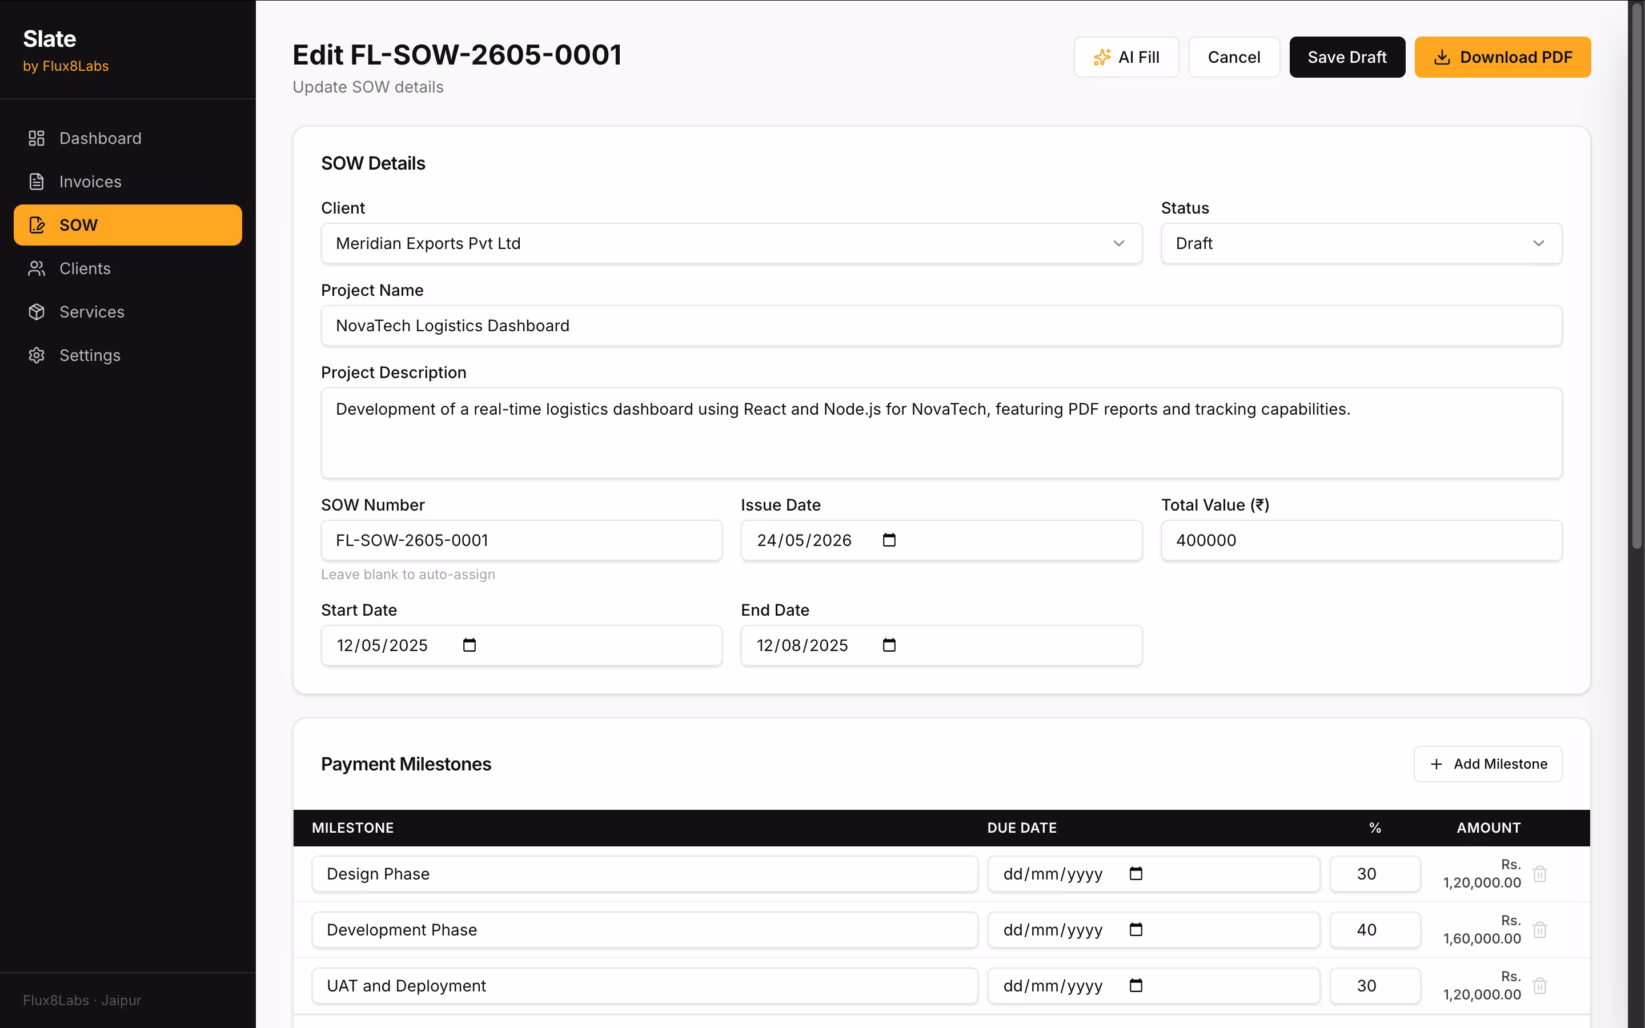1645x1028 pixels.
Task: Expand Status list via chevron arrow
Action: tap(1538, 243)
